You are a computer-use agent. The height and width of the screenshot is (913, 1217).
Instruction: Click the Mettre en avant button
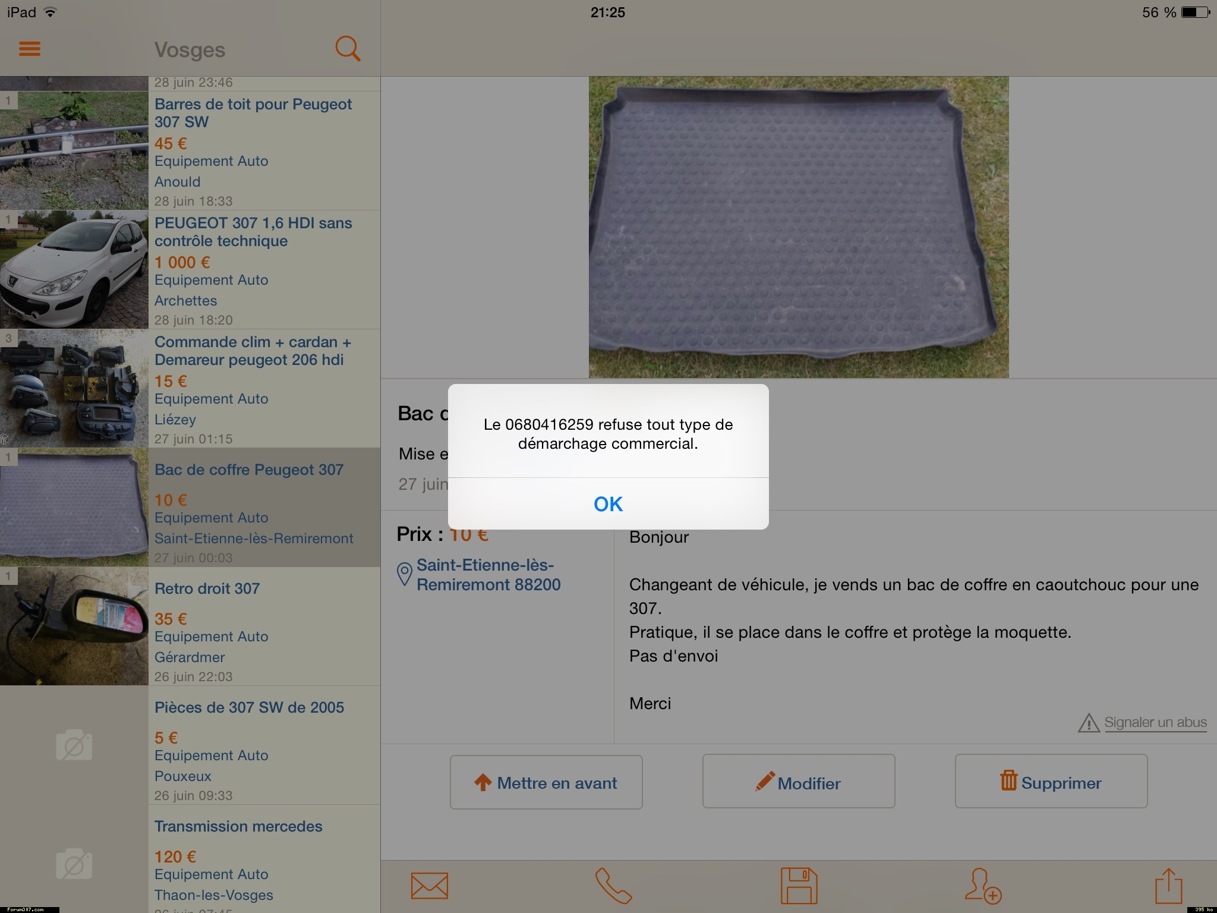pyautogui.click(x=546, y=782)
